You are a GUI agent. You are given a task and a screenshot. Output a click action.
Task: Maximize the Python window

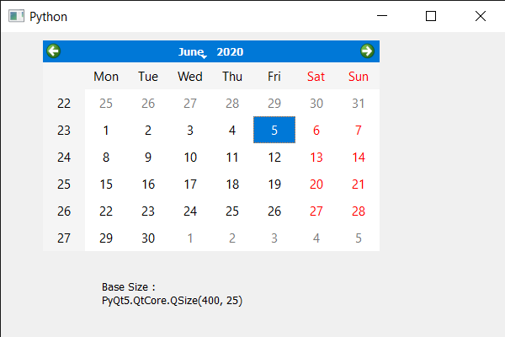(x=431, y=16)
